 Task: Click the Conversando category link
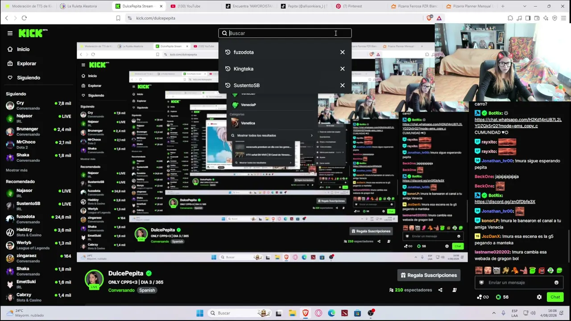pos(121,290)
